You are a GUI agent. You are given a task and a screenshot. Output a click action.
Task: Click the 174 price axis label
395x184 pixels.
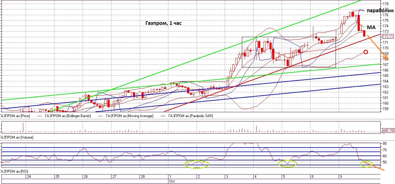point(386,26)
